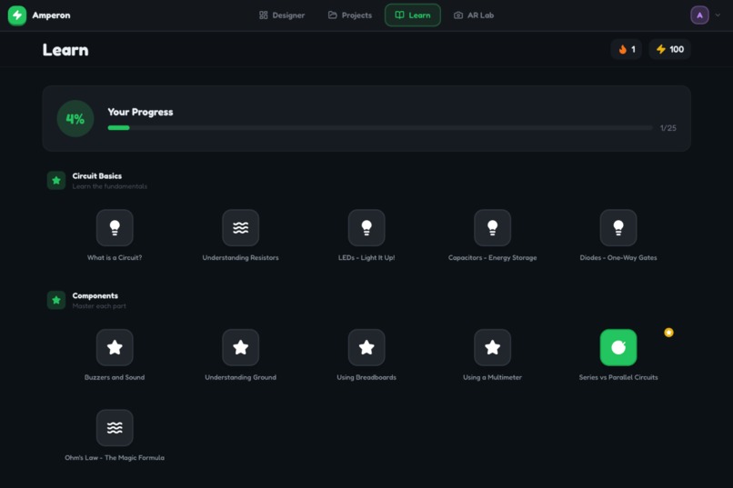Image resolution: width=733 pixels, height=488 pixels.
Task: Switch to the Designer tab
Action: [282, 15]
